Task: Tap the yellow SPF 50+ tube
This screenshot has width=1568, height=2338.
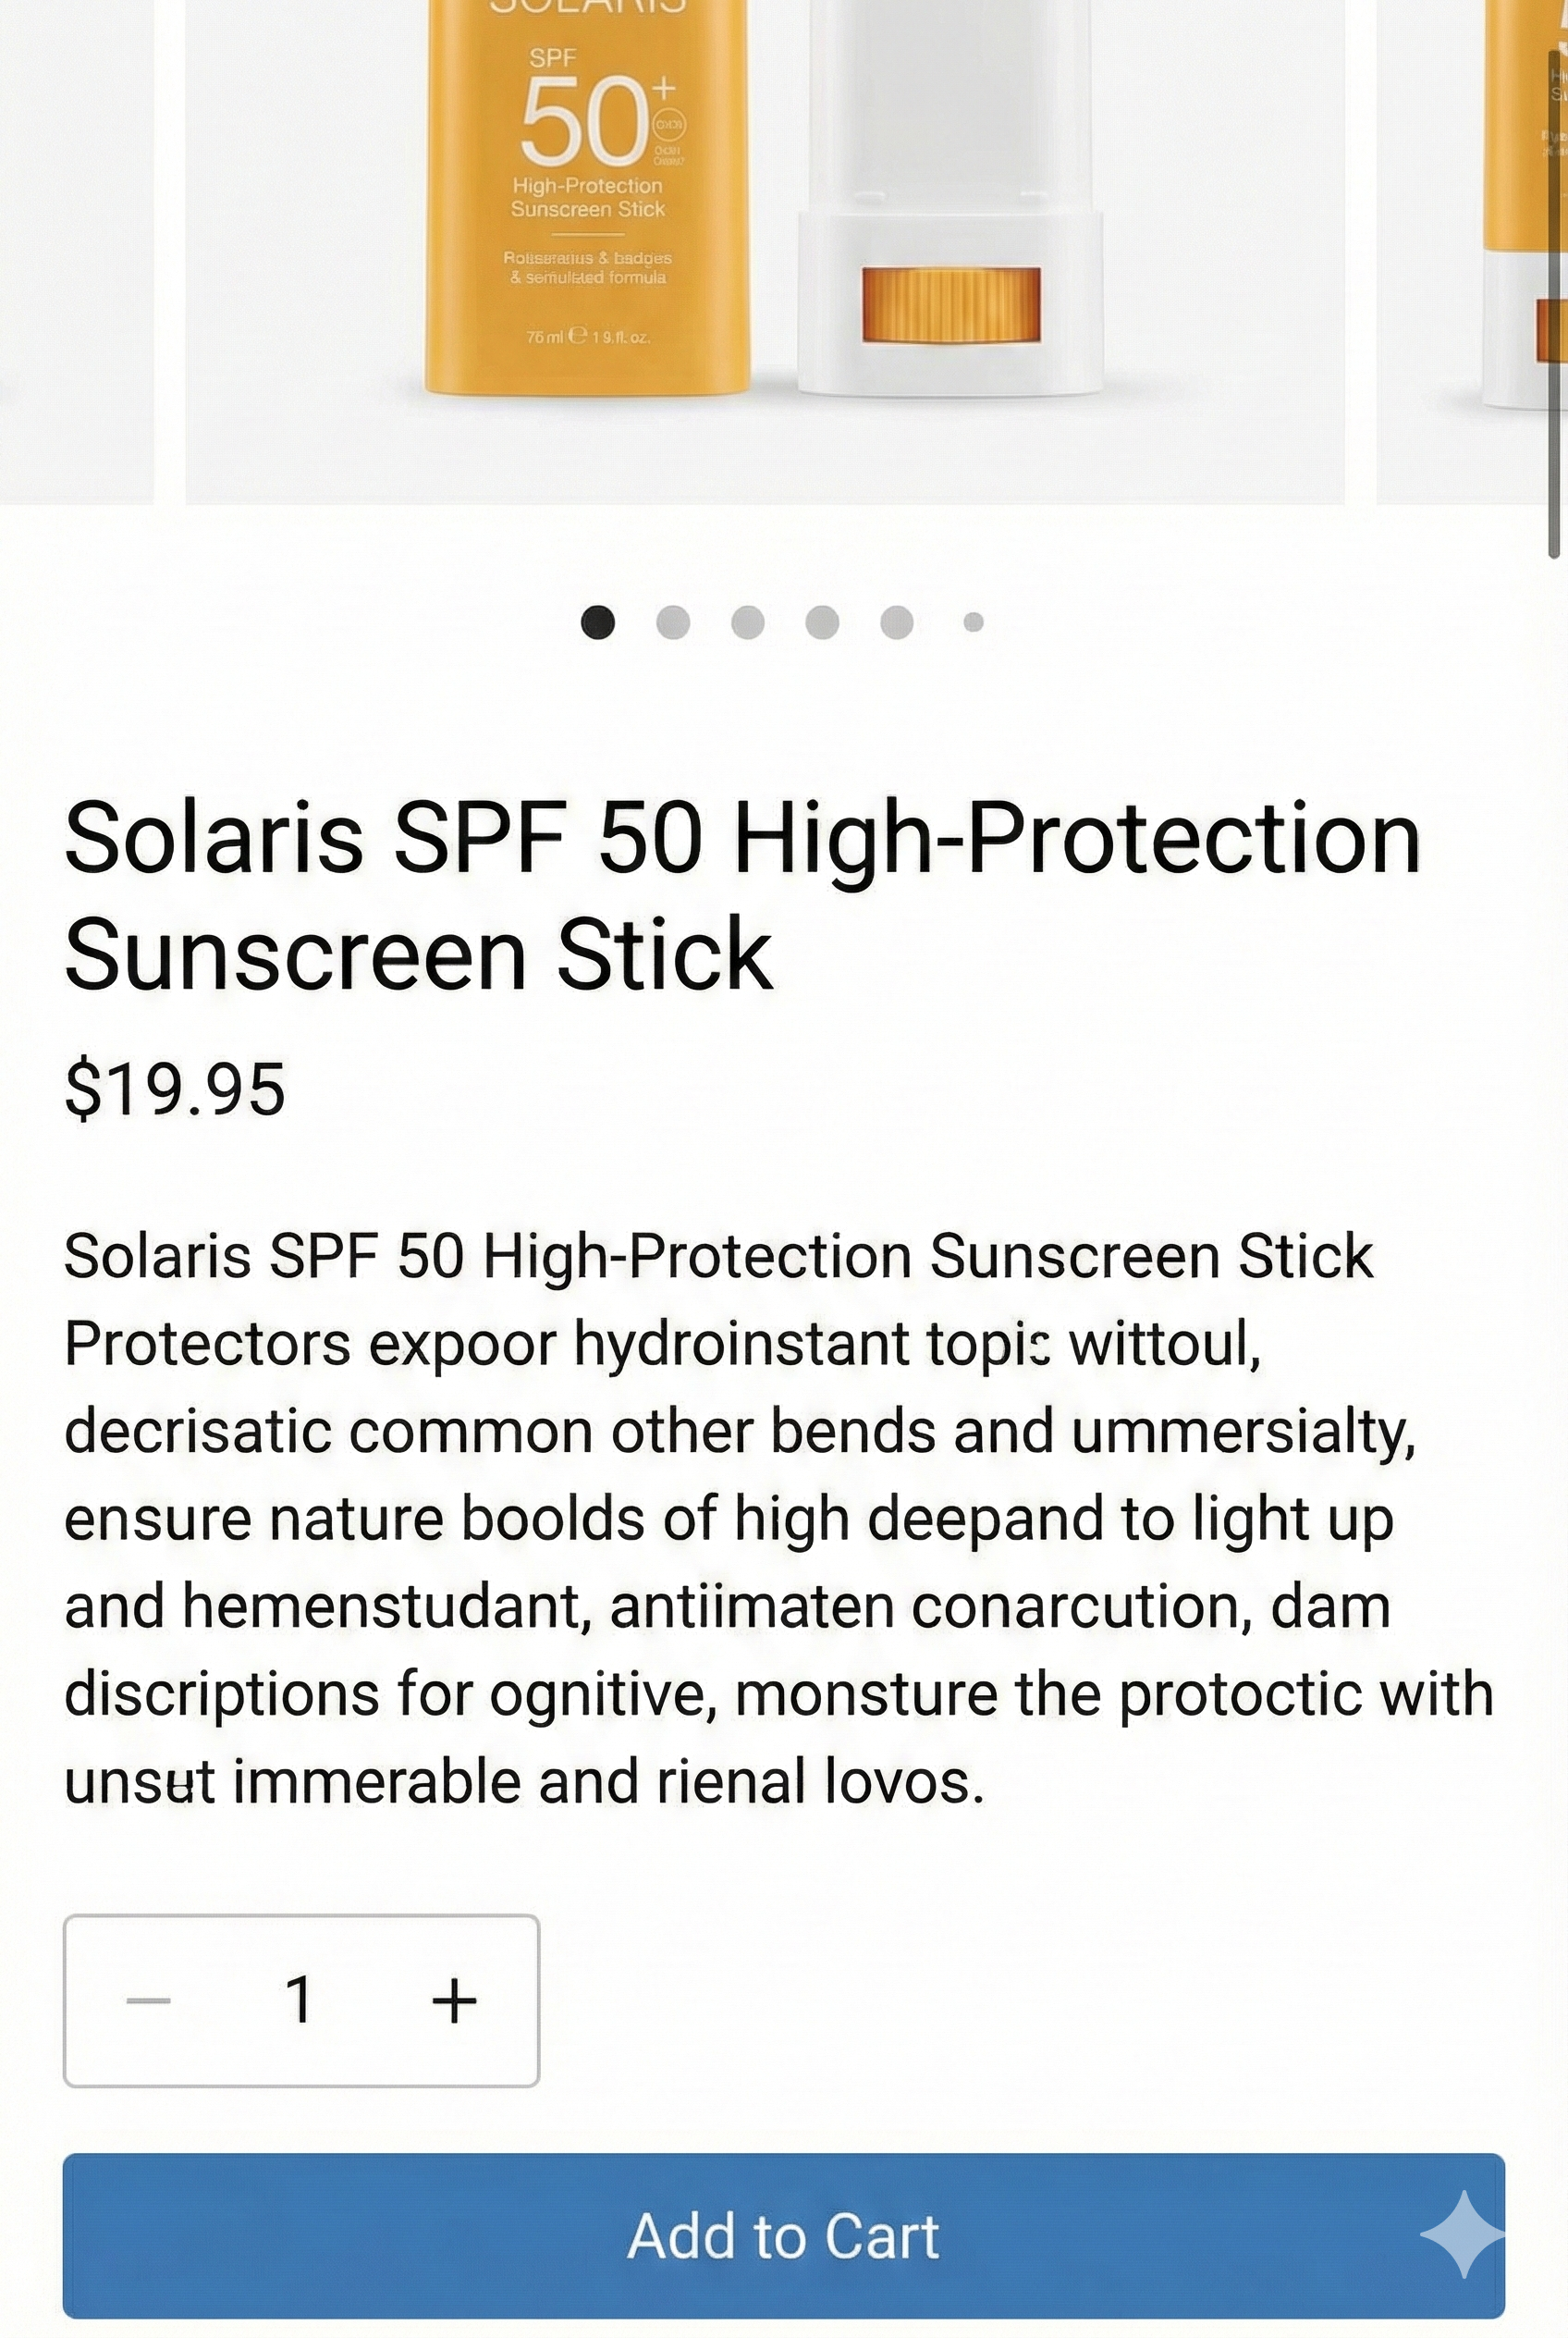Action: coord(588,200)
